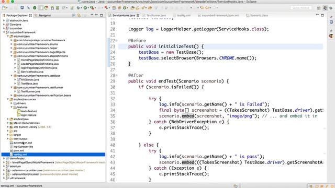The width and height of the screenshot is (335, 188).
Task: Fold the @After method at line 28
Action: click(x=117, y=75)
